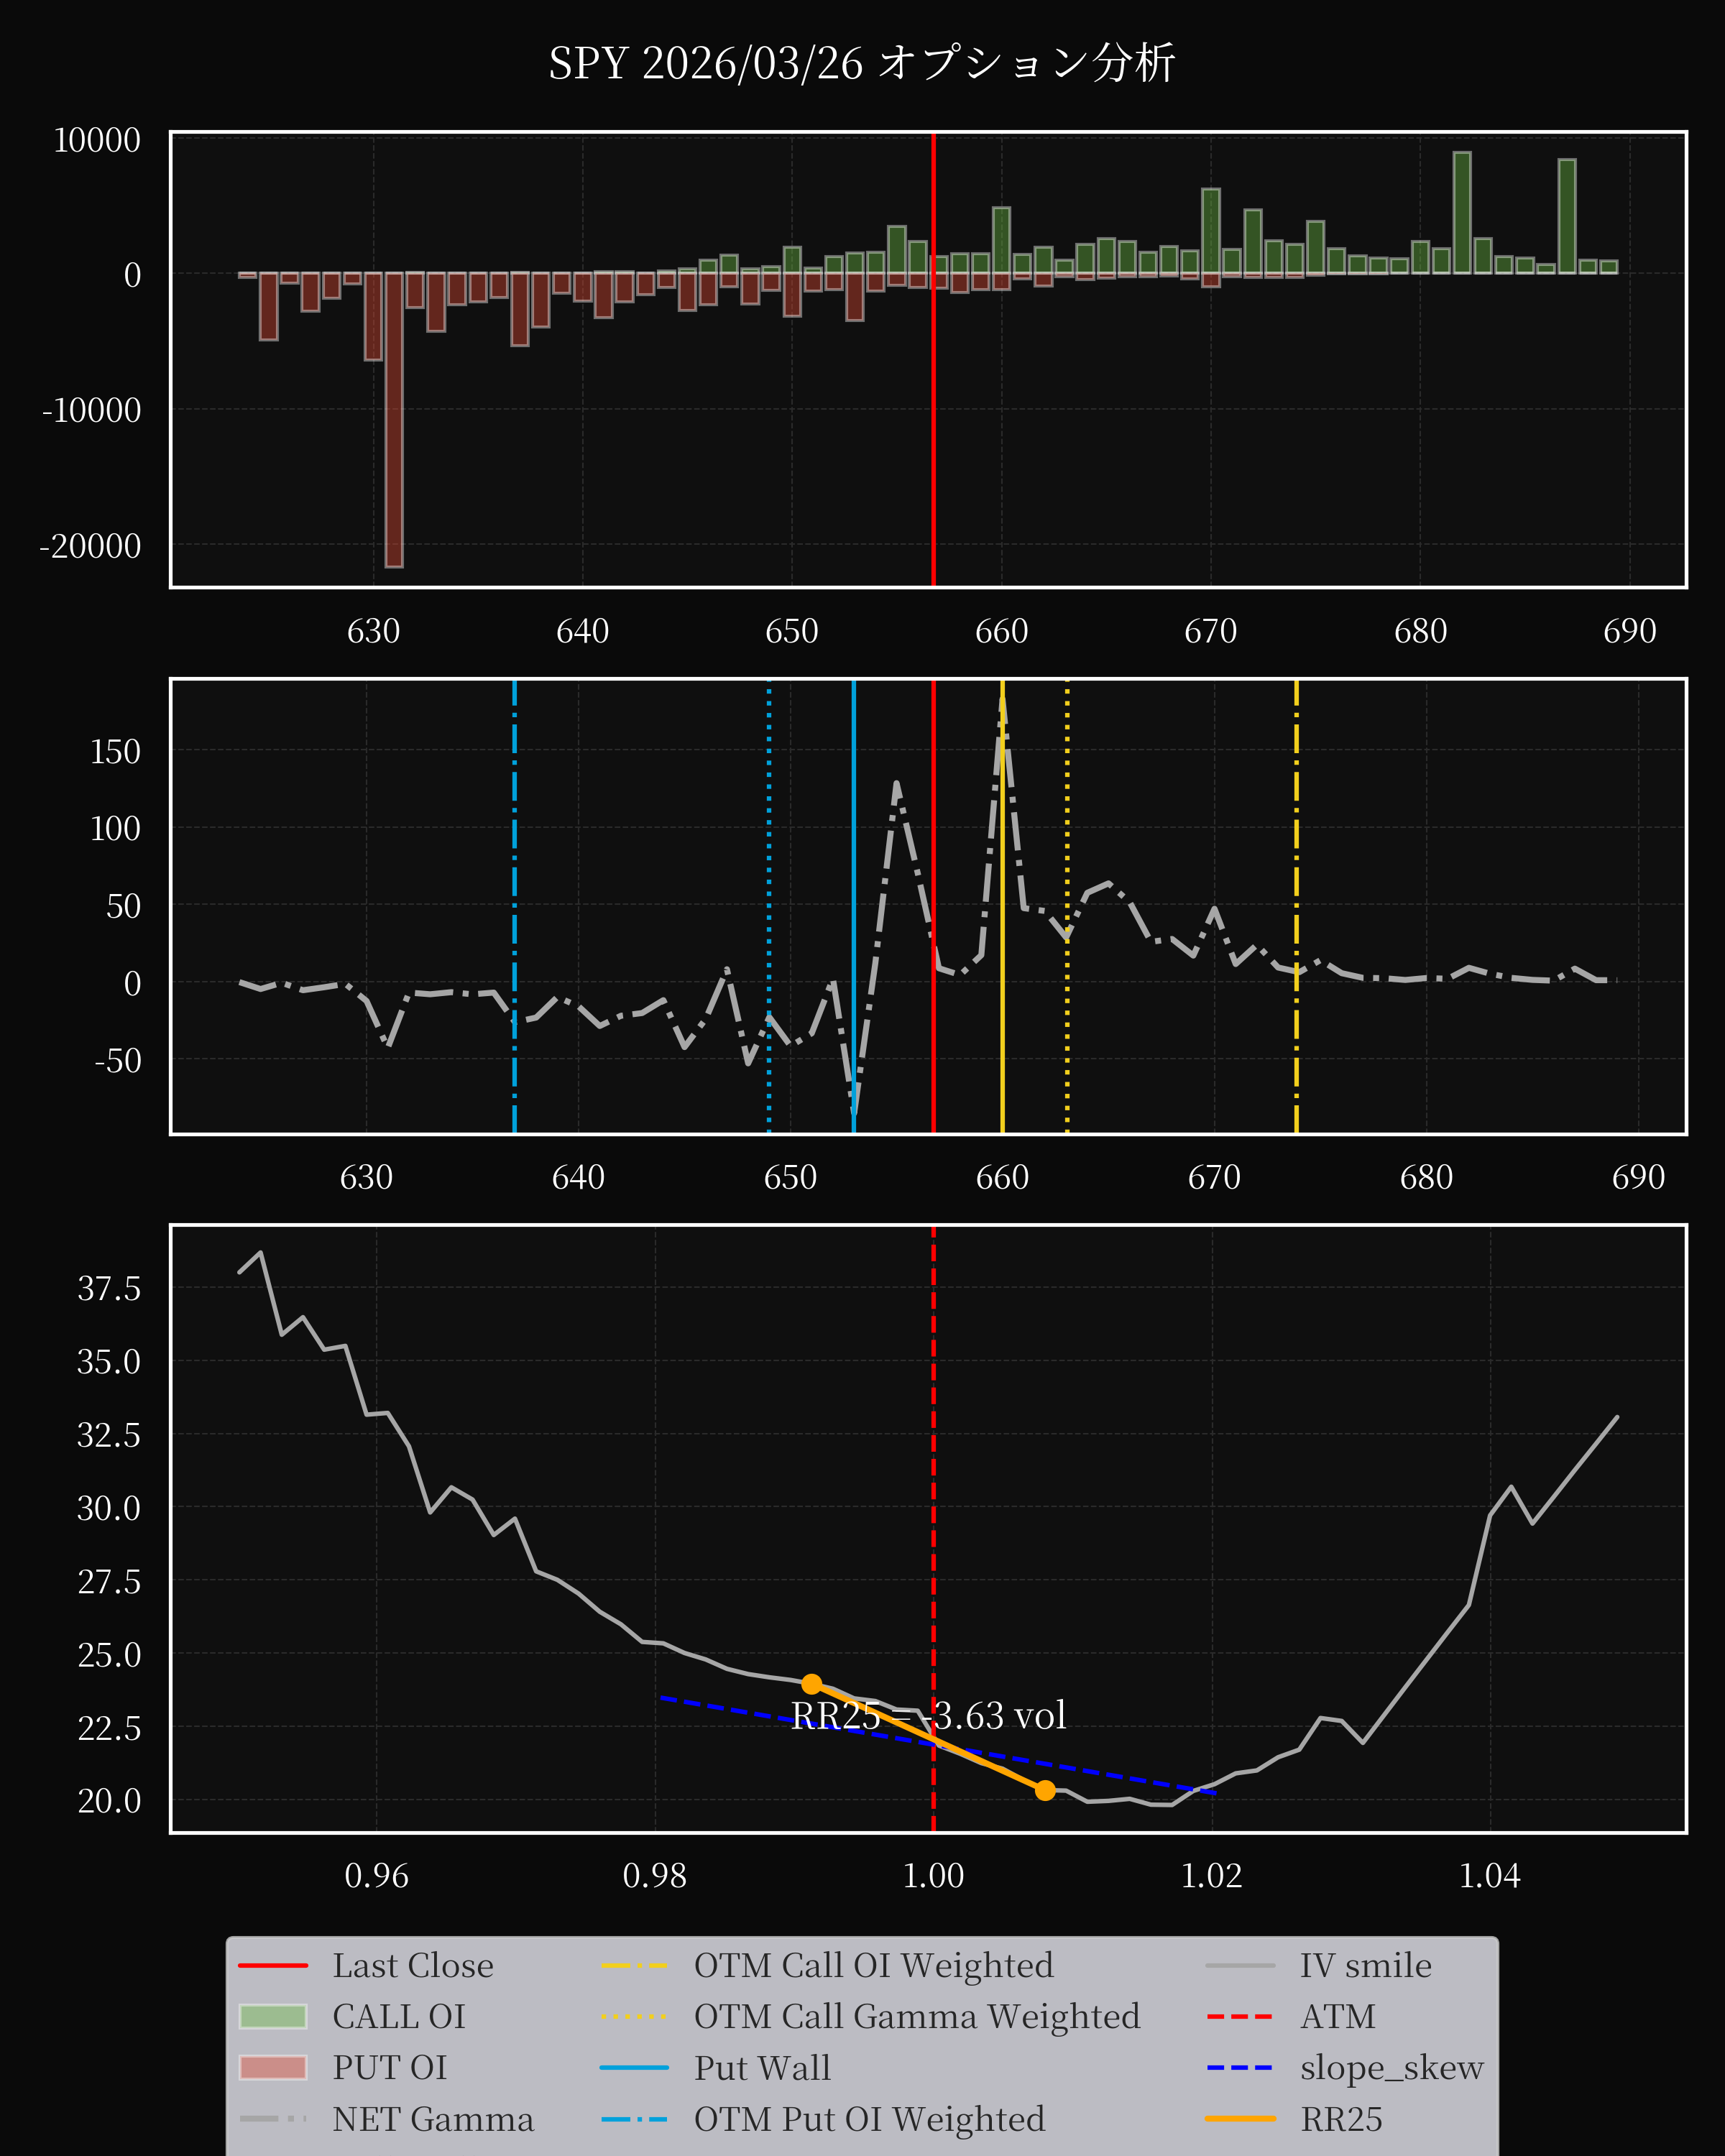Screen dimensions: 1725x2156
Task: Click the slope_skew legend label
Action: (1391, 2068)
